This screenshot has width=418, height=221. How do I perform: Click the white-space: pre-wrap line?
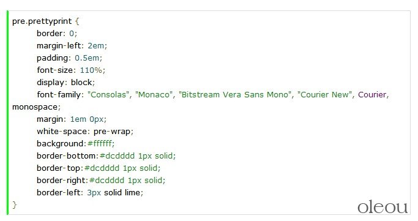85,132
